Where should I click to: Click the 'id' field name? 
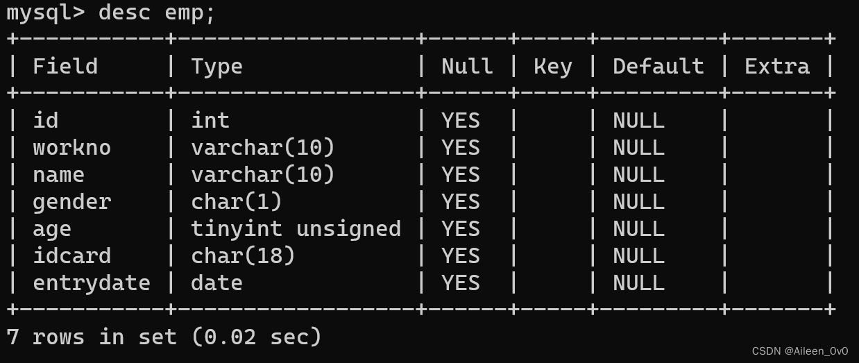coord(46,120)
